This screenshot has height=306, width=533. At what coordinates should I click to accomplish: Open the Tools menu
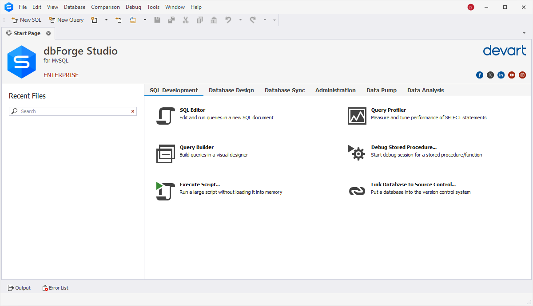point(153,7)
